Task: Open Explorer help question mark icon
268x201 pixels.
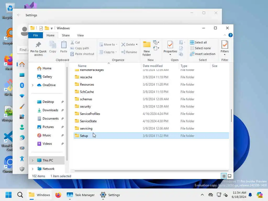Action: click(x=230, y=35)
